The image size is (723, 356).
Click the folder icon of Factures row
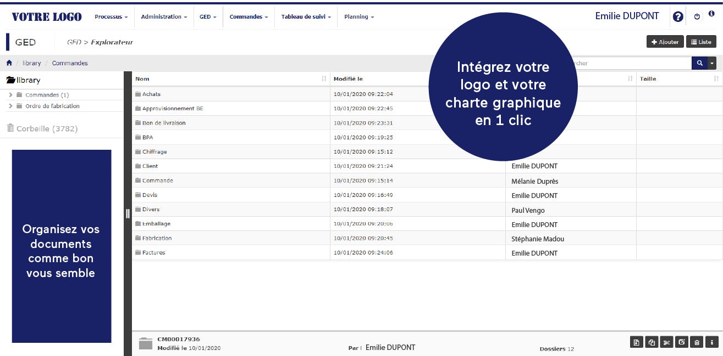[x=138, y=253]
